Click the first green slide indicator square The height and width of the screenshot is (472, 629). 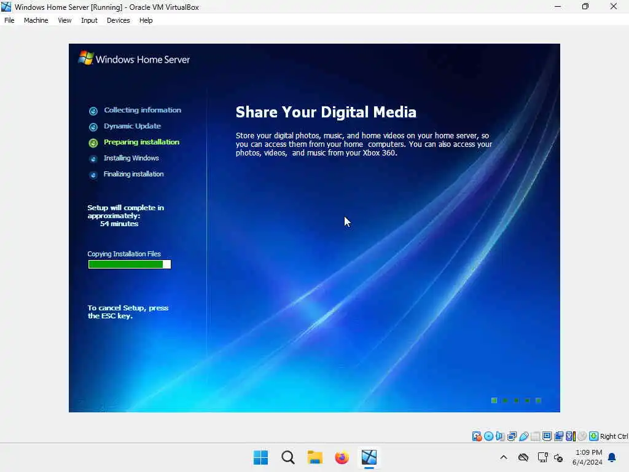(494, 400)
